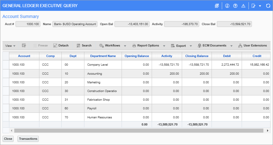The image size is (273, 145).
Task: Click the Workflows button
Action: coord(110,46)
